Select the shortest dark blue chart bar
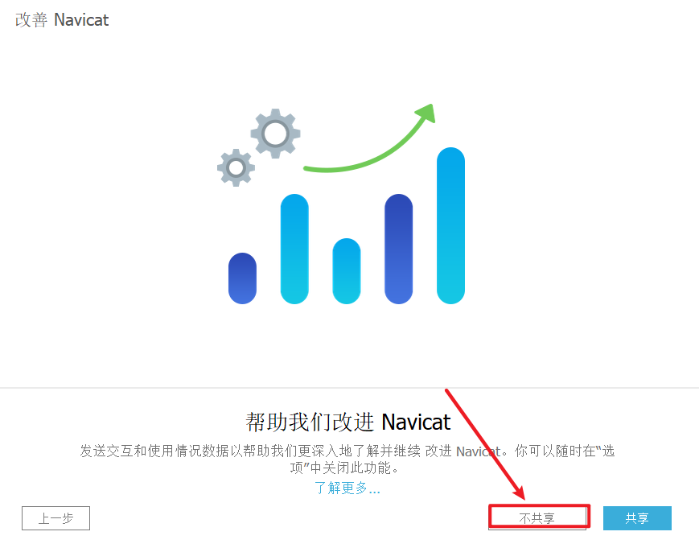This screenshot has height=544, width=699. [x=242, y=278]
